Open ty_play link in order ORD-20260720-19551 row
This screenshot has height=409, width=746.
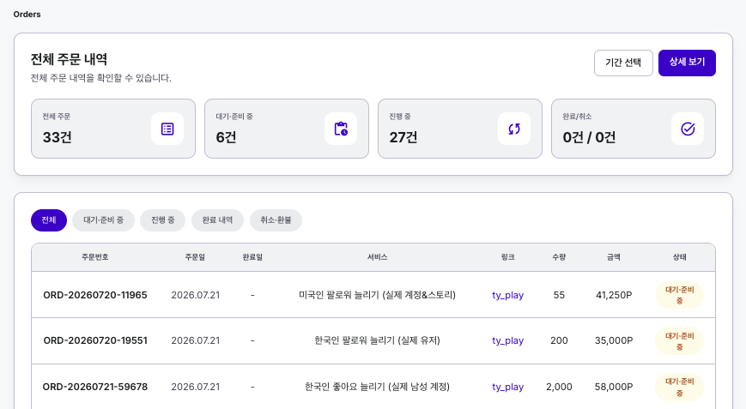(507, 340)
